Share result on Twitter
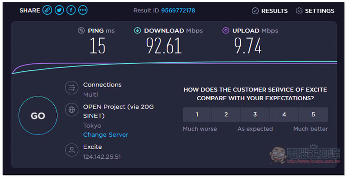Screen dimensions: 347x177 59,10
